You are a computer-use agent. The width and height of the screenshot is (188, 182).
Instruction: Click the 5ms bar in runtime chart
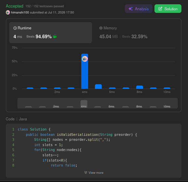[x=98, y=86]
